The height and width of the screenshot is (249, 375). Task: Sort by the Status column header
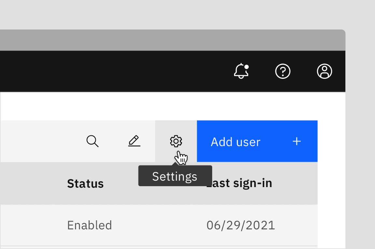click(85, 184)
